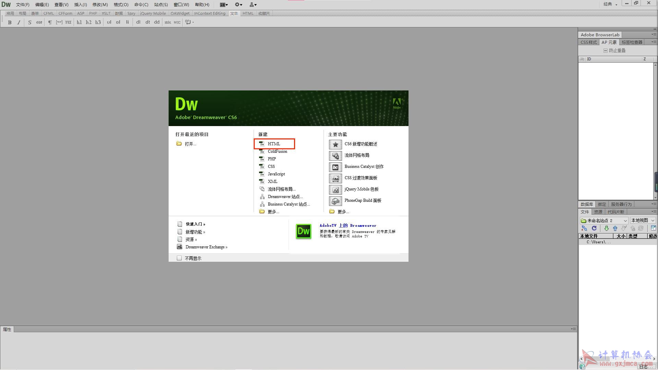Create new HTML document from welcome screen
Screen dimensions: 658x370
pos(274,144)
